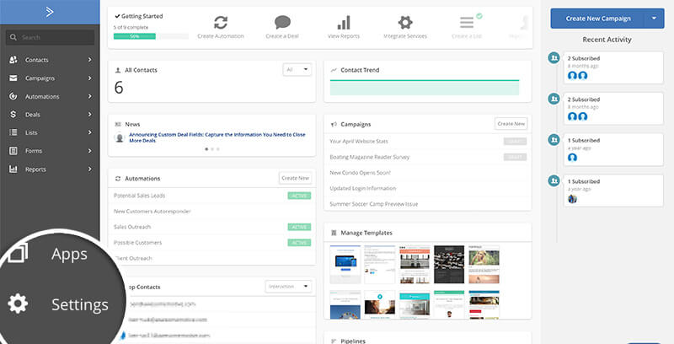Open the All Contacts filter dropdown

[x=297, y=69]
